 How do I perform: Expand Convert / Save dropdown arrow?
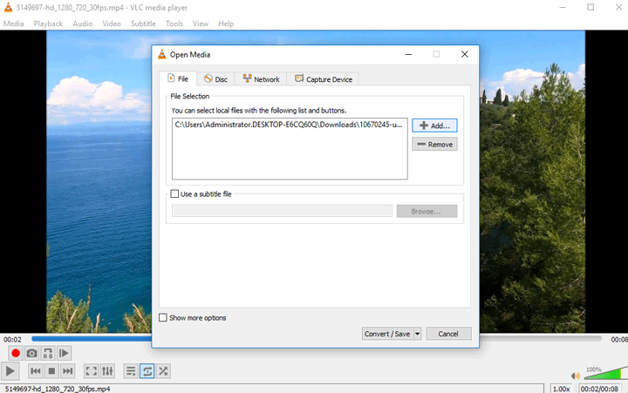(x=417, y=334)
